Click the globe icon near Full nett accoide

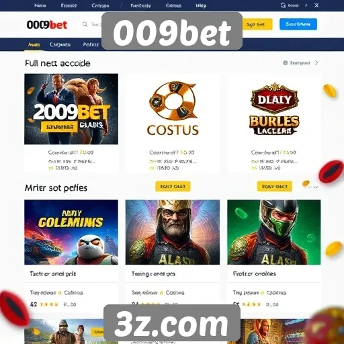[x=285, y=62]
